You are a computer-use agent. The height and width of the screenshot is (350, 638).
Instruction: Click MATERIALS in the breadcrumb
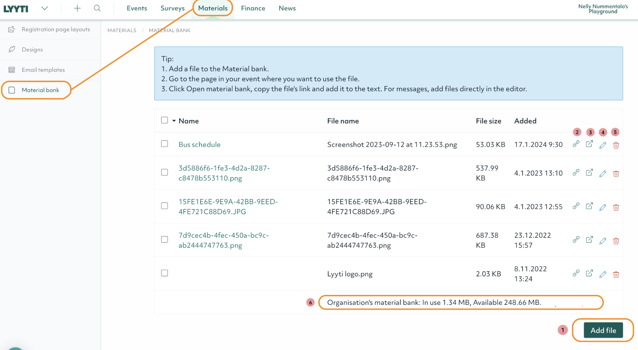122,30
